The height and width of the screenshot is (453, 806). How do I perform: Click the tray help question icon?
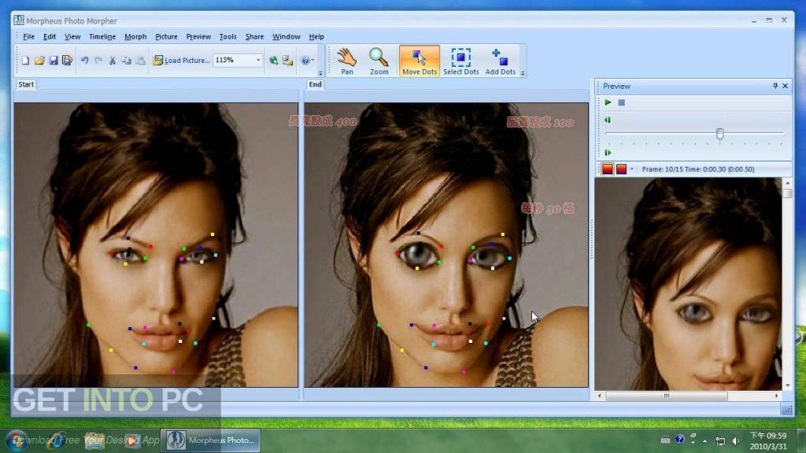point(679,439)
